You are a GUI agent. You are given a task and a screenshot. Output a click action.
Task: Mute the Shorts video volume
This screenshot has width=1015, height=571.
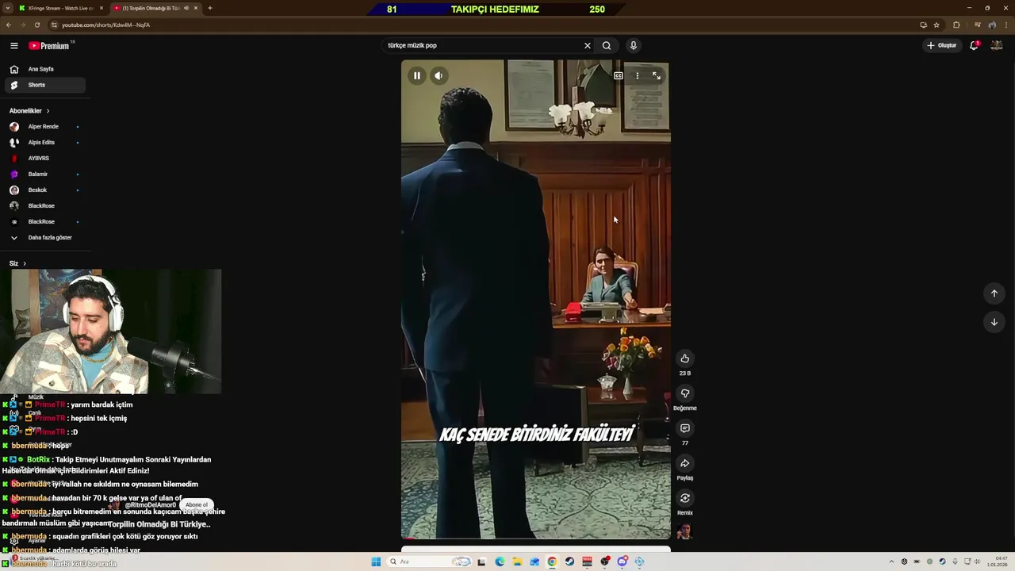[439, 75]
